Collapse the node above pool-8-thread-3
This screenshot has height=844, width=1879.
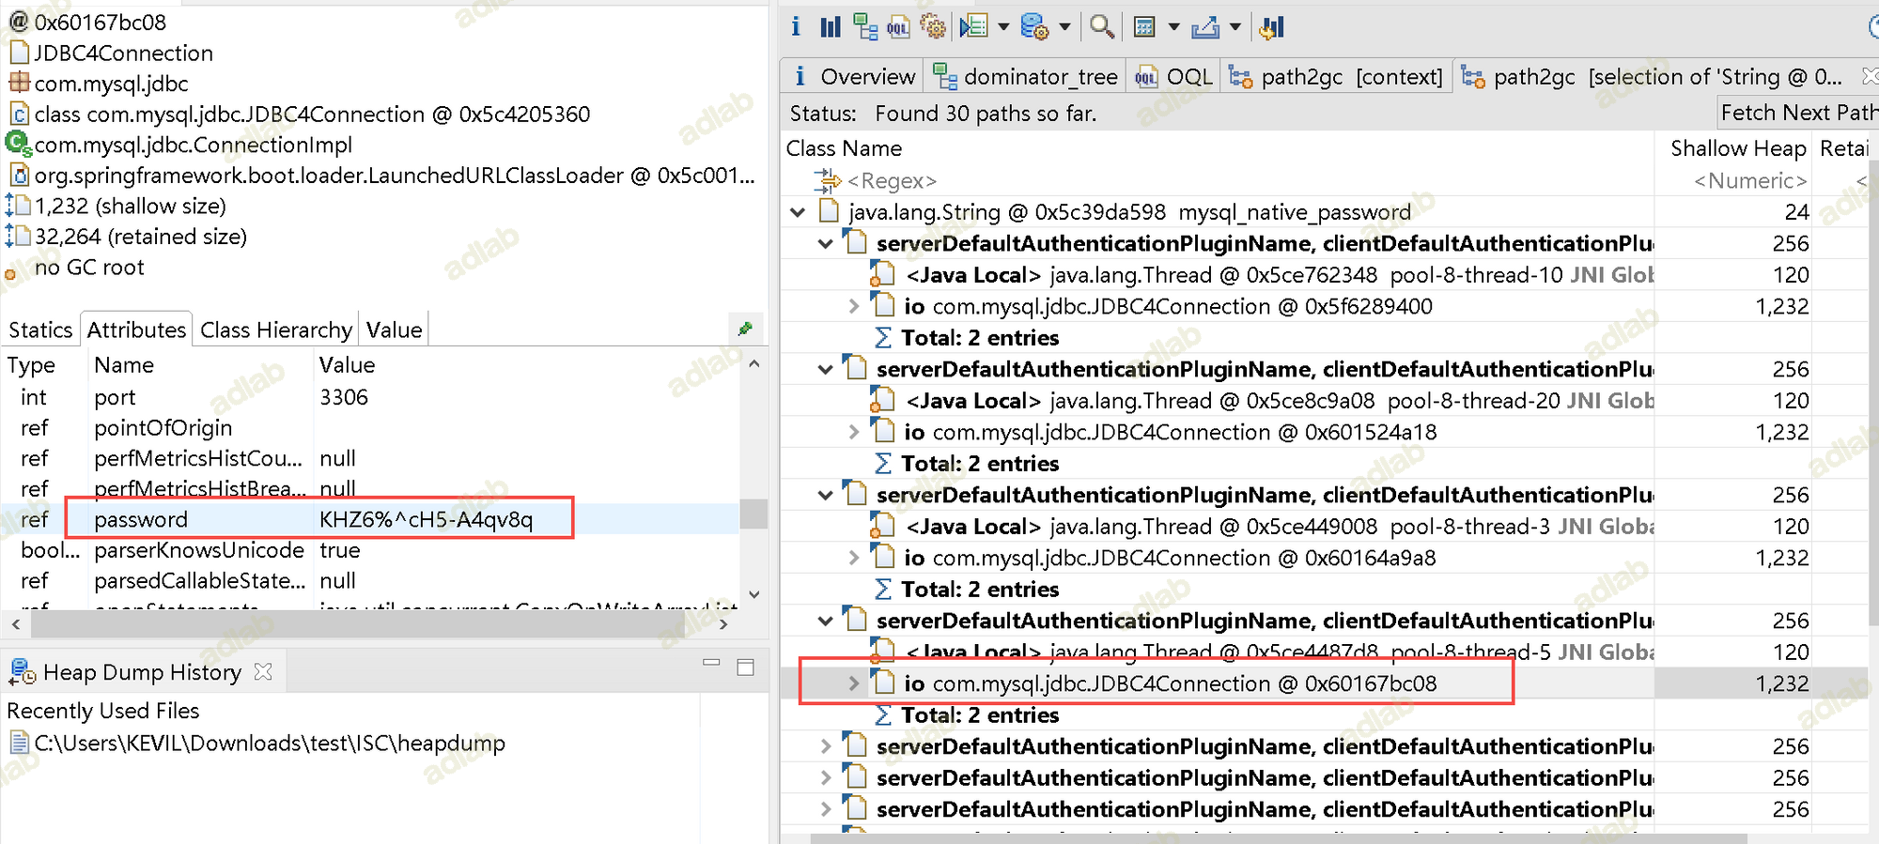[825, 496]
